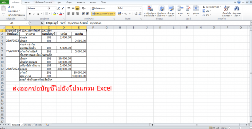Apply the Comma Style format

[x=130, y=14]
